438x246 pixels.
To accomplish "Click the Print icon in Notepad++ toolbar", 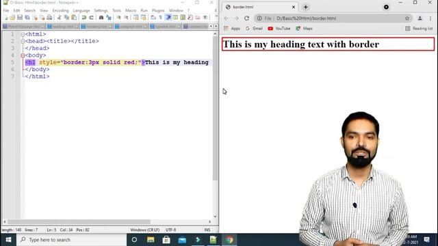I will click(49, 18).
